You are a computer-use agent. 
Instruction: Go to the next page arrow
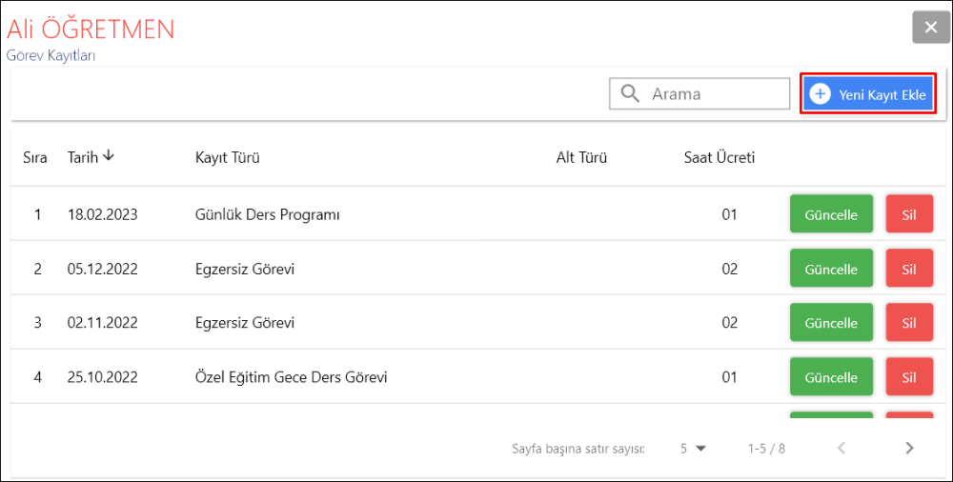click(x=909, y=448)
